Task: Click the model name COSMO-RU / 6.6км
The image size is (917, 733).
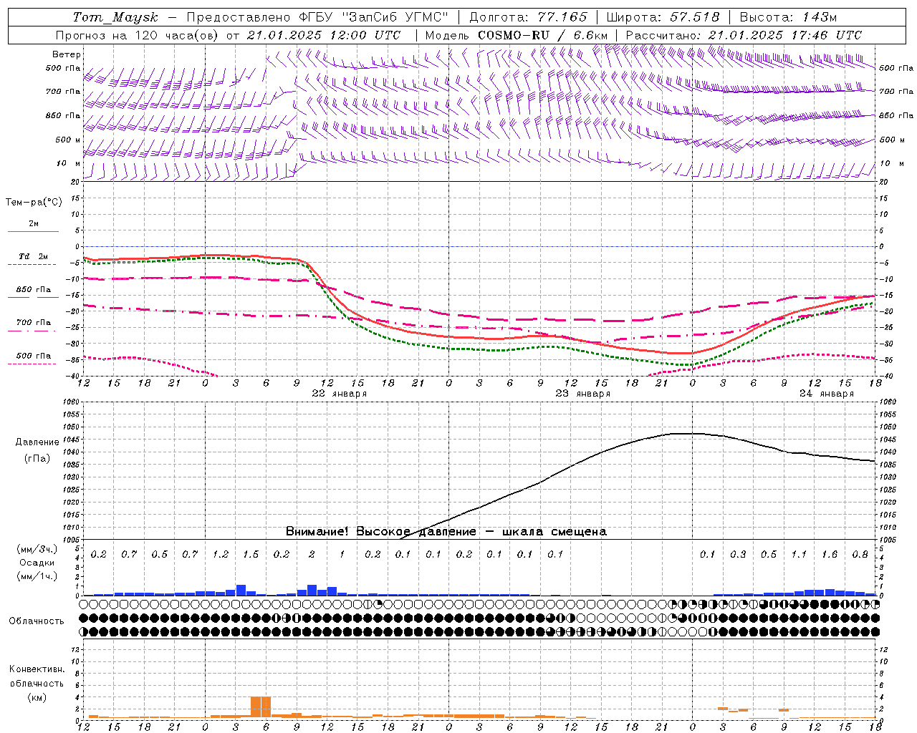Action: tap(542, 35)
